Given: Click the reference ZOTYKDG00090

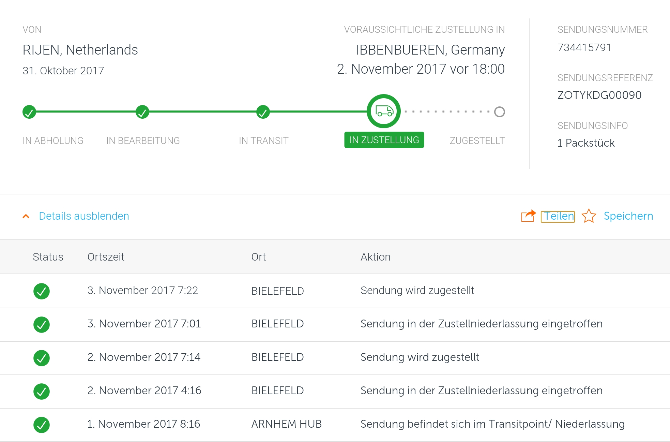Looking at the screenshot, I should (x=599, y=95).
